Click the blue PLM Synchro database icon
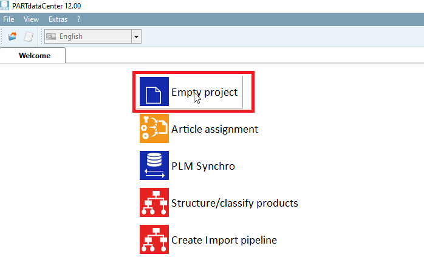The width and height of the screenshot is (424, 263). [154, 165]
